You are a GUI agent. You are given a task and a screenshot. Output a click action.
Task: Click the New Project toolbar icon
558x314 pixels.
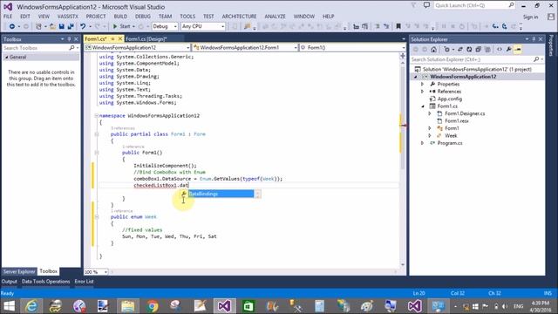coord(38,26)
